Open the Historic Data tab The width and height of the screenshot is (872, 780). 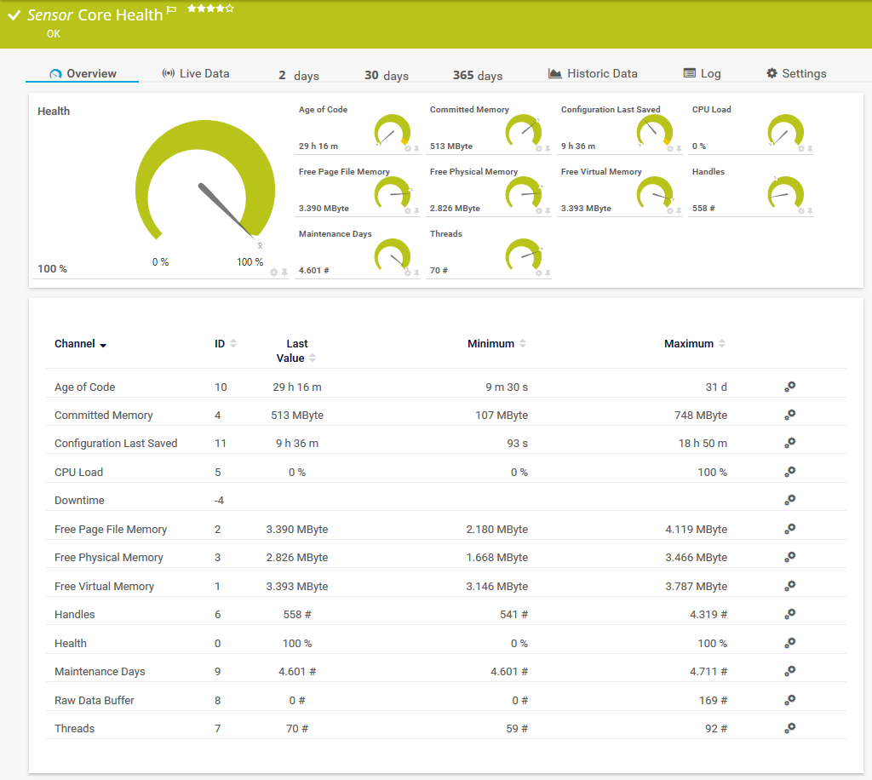(x=593, y=74)
